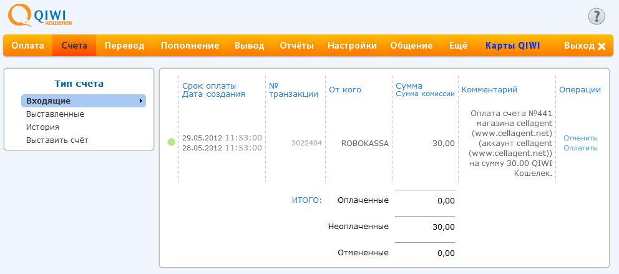Click Оплатить for the ROBOKASSA invoice
This screenshot has height=274, width=619.
(x=580, y=149)
